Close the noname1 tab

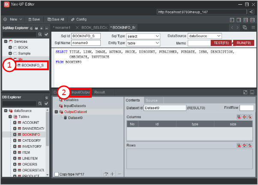[x=77, y=28]
